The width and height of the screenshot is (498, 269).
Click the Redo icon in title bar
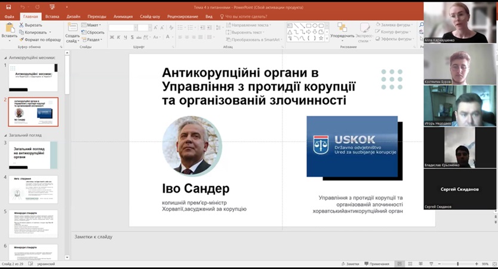(38, 7)
